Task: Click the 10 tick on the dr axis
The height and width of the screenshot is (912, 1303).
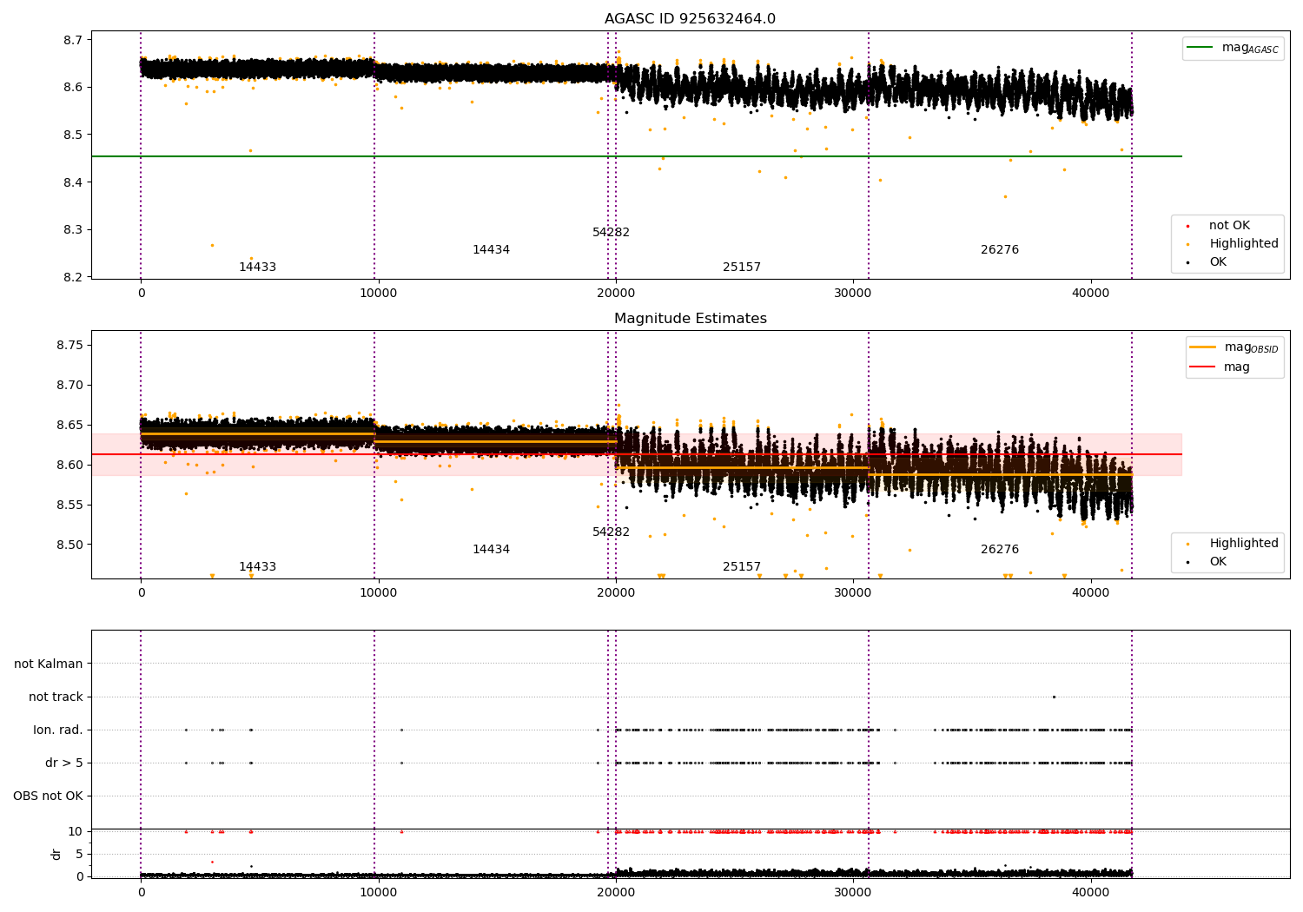Action: coord(76,832)
